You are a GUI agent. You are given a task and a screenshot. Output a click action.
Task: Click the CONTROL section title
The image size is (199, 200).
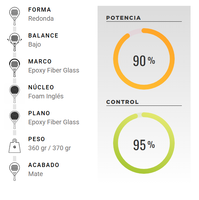tap(123, 102)
